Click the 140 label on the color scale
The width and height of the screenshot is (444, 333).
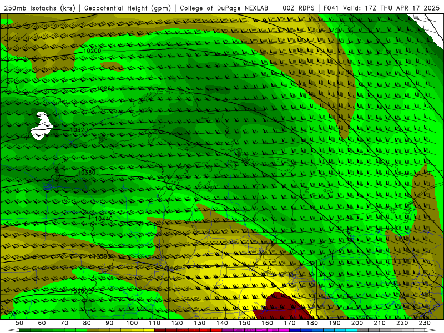click(222, 323)
